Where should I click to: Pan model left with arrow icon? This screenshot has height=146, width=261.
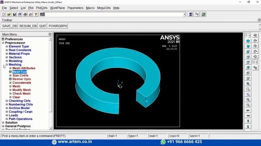tap(248, 110)
